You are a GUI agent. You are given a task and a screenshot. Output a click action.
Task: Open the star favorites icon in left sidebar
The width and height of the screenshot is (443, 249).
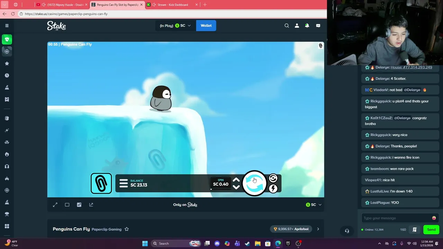tap(7, 63)
